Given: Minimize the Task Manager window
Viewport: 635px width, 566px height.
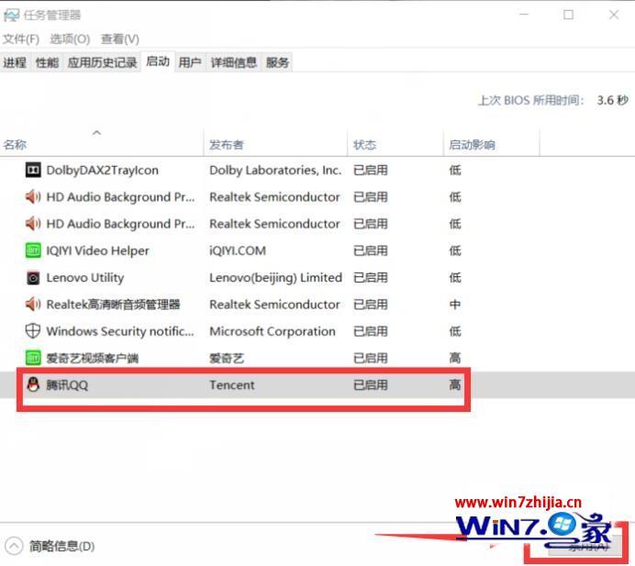Looking at the screenshot, I should [524, 15].
